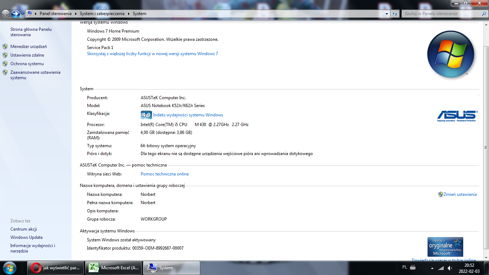Select System i zabezpieczenia breadcrumb
The width and height of the screenshot is (489, 275).
[x=102, y=14]
